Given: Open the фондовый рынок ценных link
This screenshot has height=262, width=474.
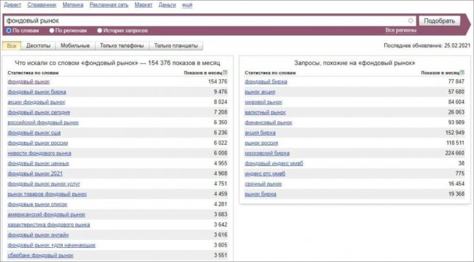Looking at the screenshot, I should click(x=38, y=164).
